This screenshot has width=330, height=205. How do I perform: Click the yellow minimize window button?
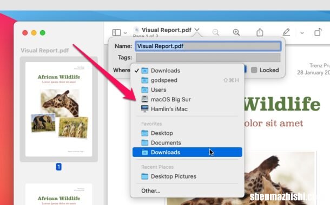coord(34,33)
